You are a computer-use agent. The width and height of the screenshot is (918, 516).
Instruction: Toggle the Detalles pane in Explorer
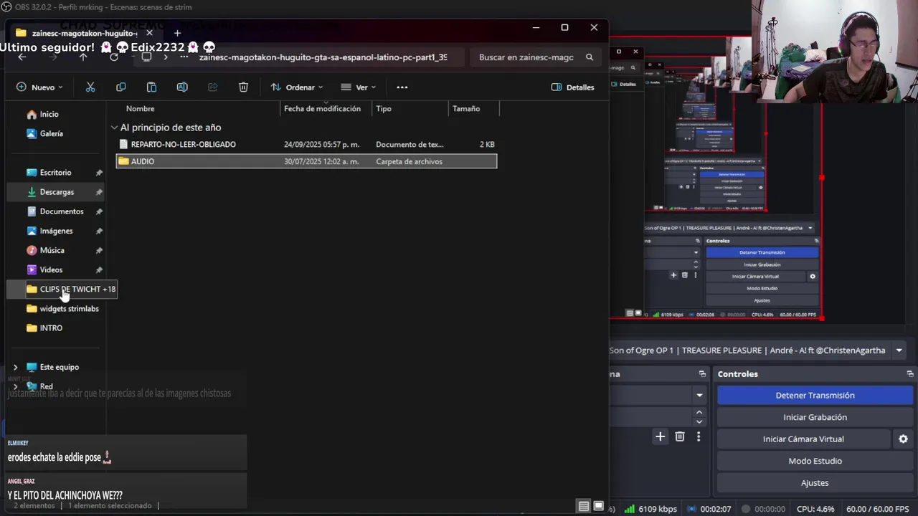[x=572, y=87]
